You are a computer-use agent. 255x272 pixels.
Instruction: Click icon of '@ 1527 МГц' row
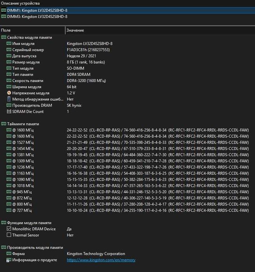tap(9, 142)
